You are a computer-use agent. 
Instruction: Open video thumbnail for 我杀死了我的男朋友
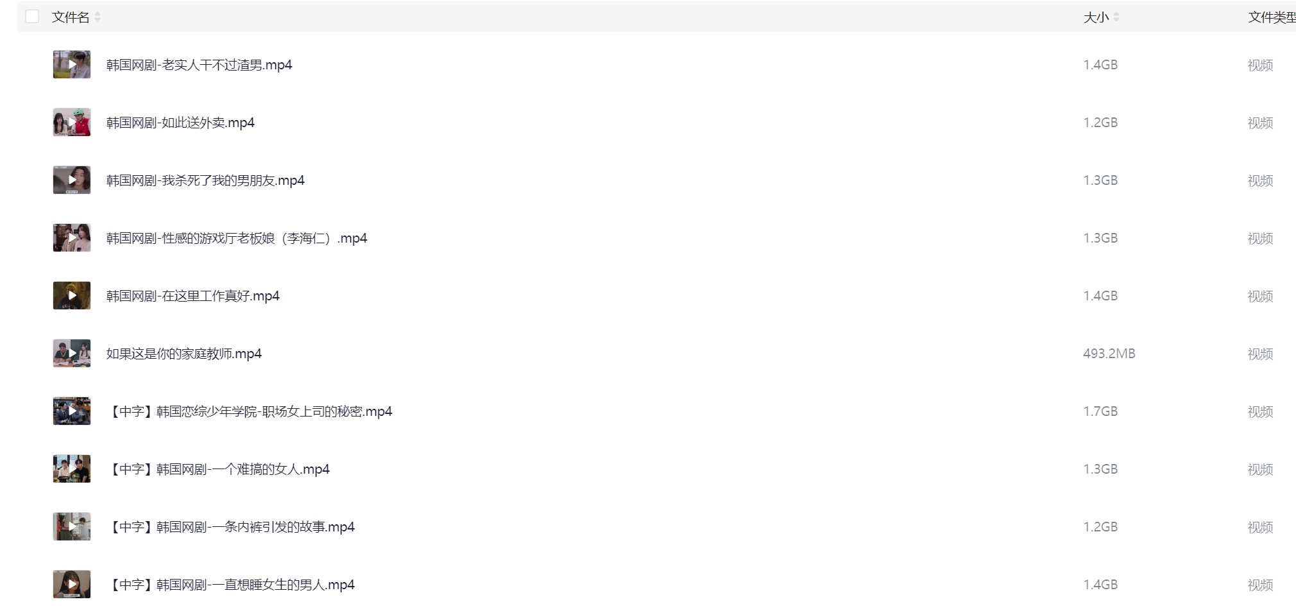click(x=72, y=180)
